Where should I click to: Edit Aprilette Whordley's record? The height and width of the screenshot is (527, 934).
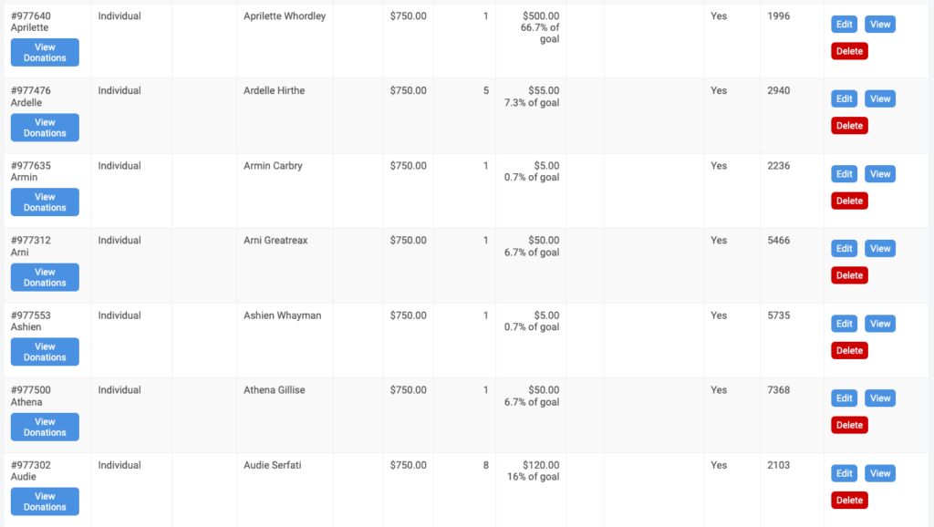pyautogui.click(x=844, y=25)
